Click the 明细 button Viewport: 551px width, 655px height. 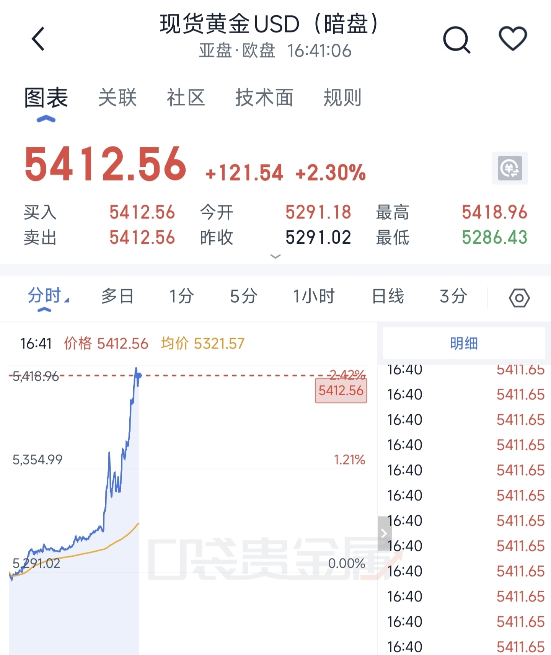(x=464, y=343)
